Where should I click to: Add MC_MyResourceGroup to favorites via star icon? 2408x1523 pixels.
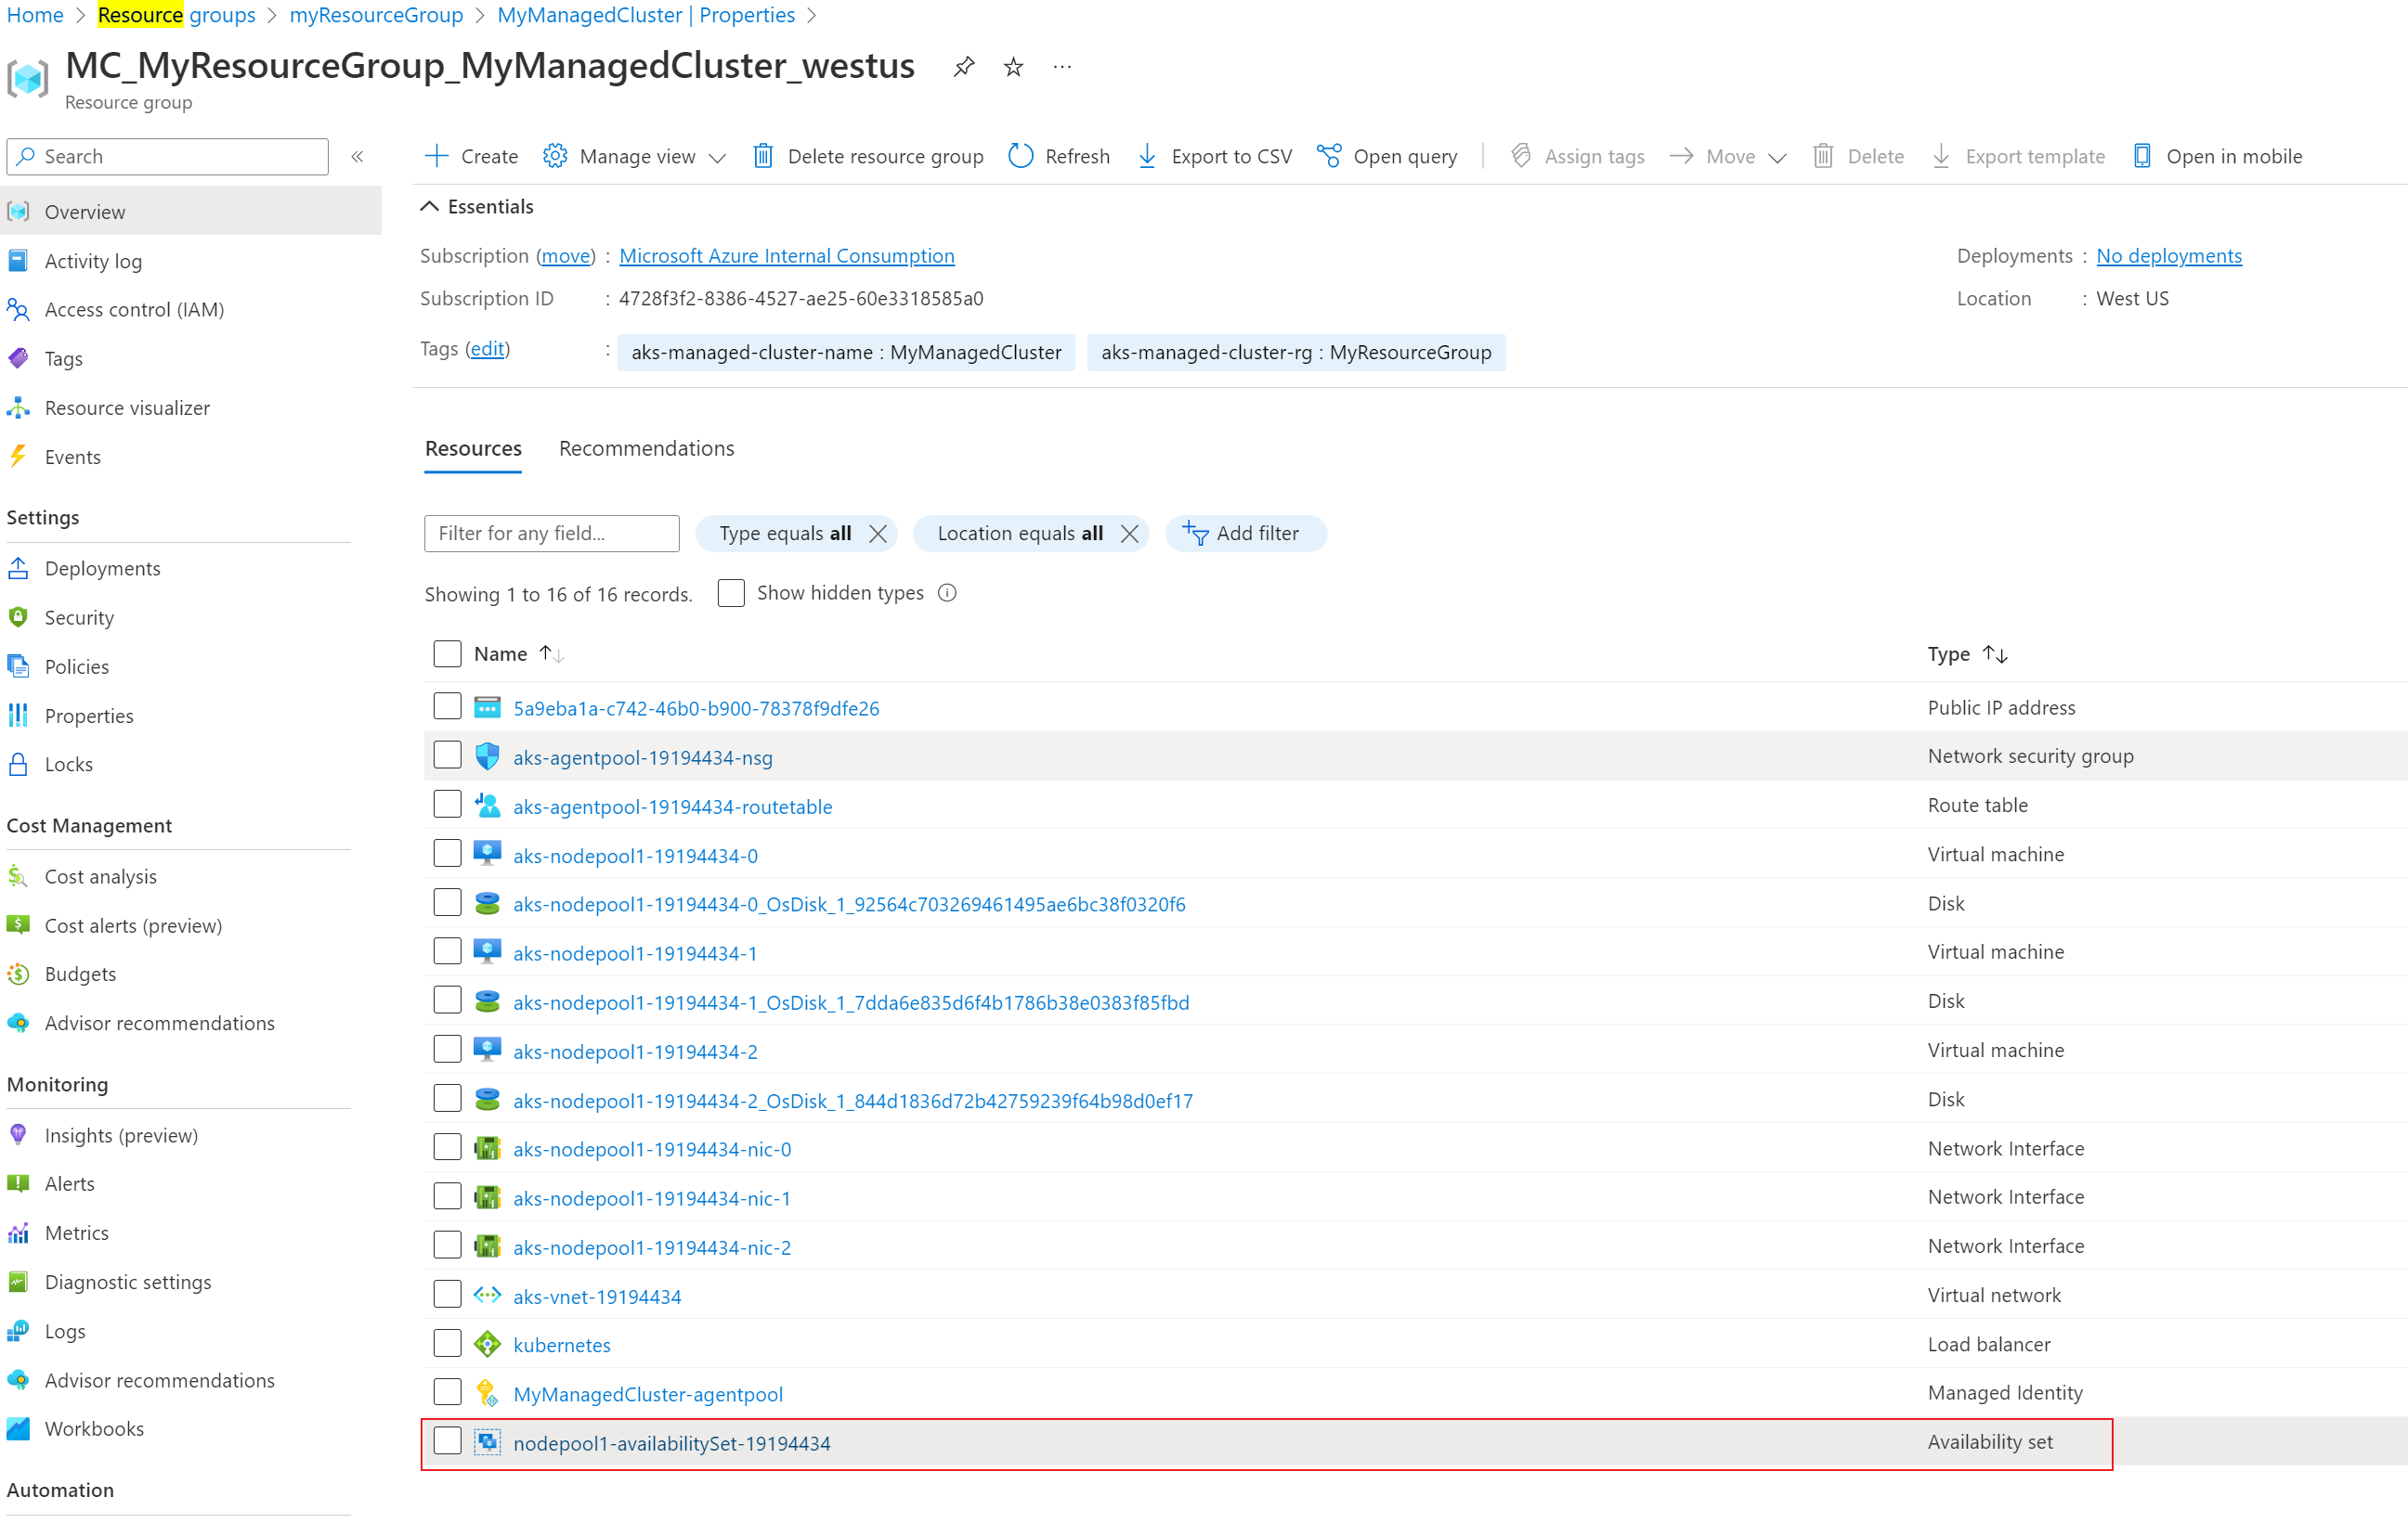pos(1013,66)
